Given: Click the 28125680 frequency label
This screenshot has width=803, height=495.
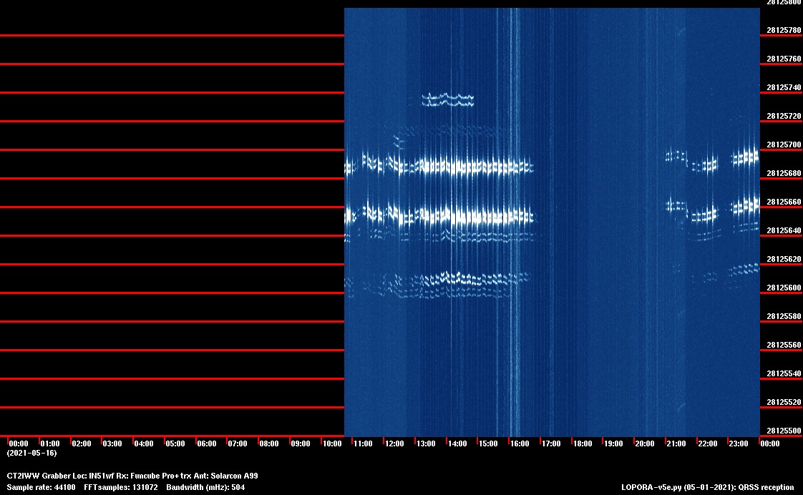Looking at the screenshot, I should point(784,174).
